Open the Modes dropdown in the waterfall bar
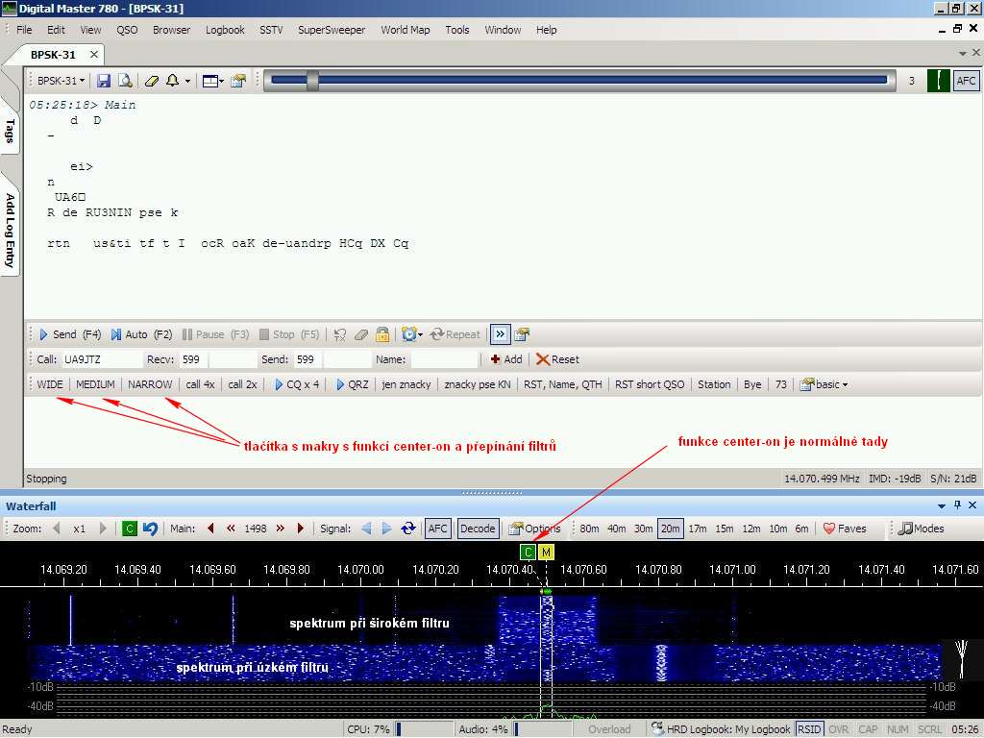This screenshot has width=984, height=738. coord(922,529)
